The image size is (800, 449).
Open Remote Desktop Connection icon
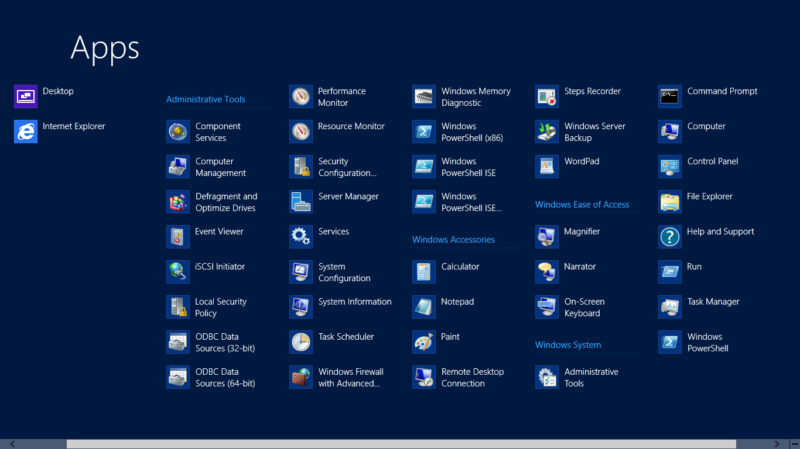coord(424,377)
